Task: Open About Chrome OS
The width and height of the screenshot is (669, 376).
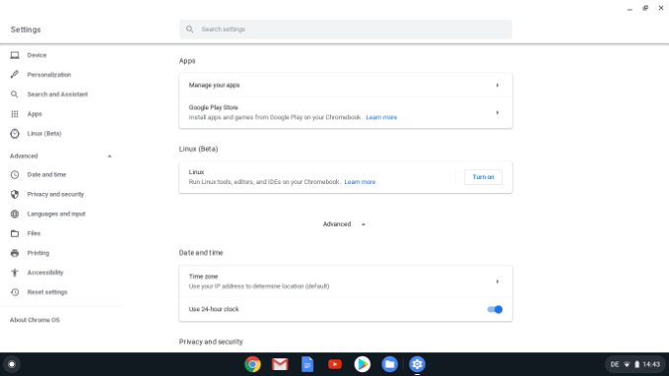Action: click(x=35, y=320)
